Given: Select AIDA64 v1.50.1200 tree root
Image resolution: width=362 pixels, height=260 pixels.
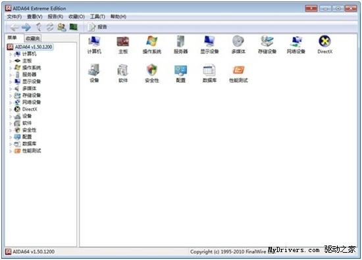Looking at the screenshot, I should coord(34,47).
